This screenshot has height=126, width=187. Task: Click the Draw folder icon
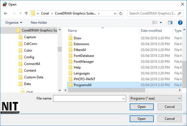(70, 38)
